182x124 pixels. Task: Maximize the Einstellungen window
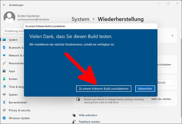pos(168,3)
